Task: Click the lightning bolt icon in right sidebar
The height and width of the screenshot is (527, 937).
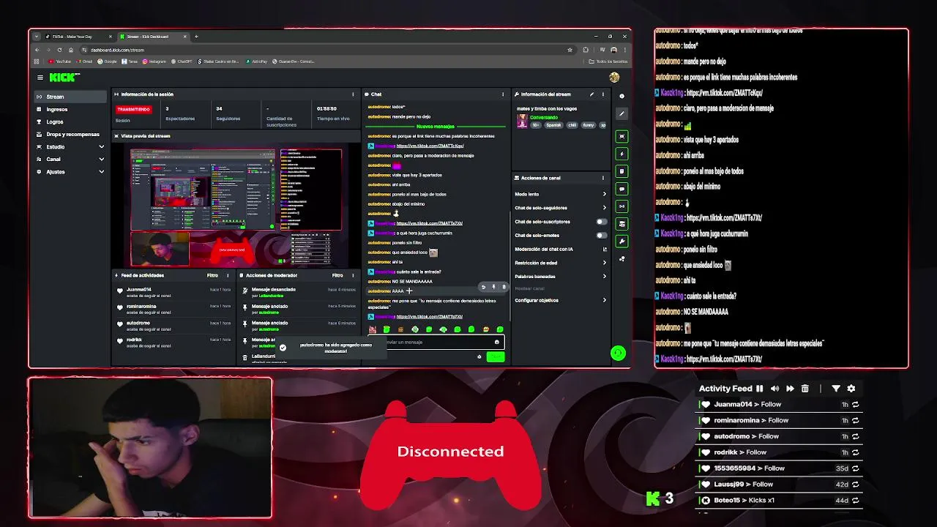Action: [x=621, y=154]
